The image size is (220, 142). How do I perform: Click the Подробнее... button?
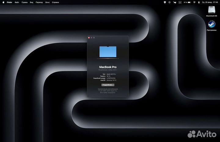pos(108,85)
